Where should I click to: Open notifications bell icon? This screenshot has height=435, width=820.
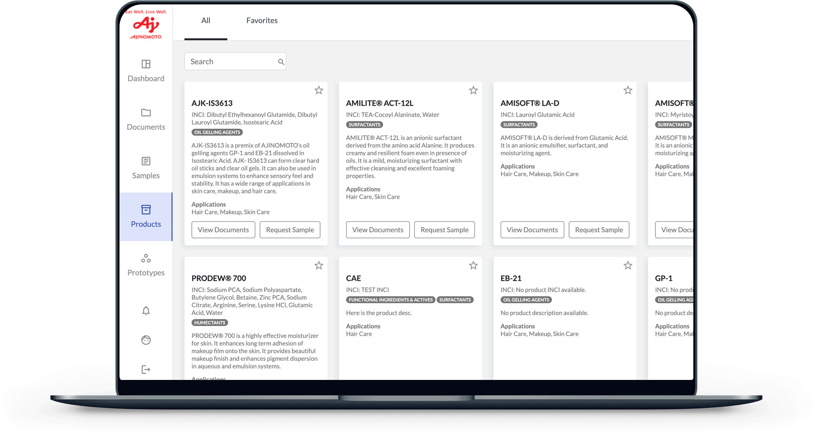146,310
